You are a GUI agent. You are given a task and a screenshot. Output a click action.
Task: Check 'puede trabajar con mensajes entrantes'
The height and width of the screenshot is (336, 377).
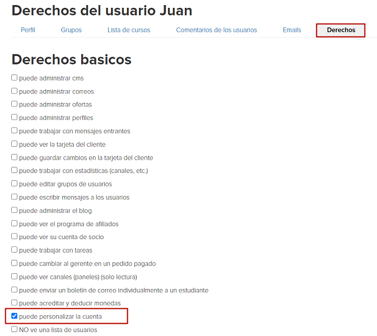[15, 130]
